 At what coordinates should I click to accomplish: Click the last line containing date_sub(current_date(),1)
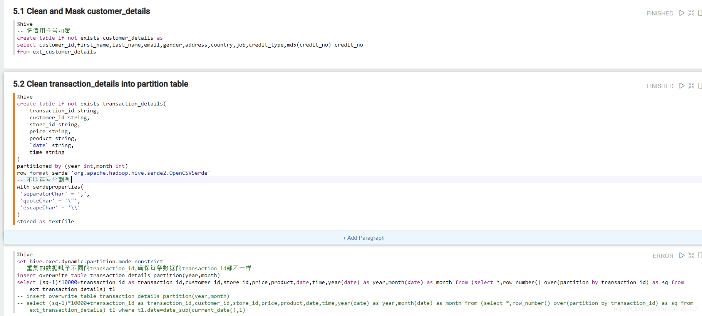[137, 310]
